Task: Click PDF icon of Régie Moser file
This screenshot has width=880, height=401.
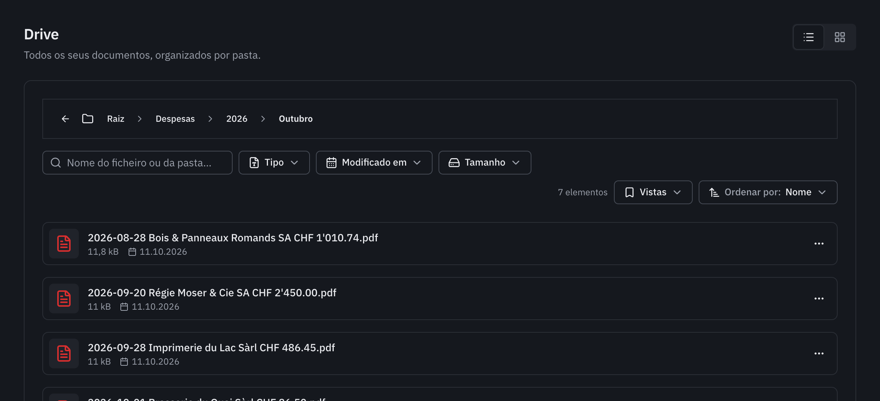Action: point(64,299)
